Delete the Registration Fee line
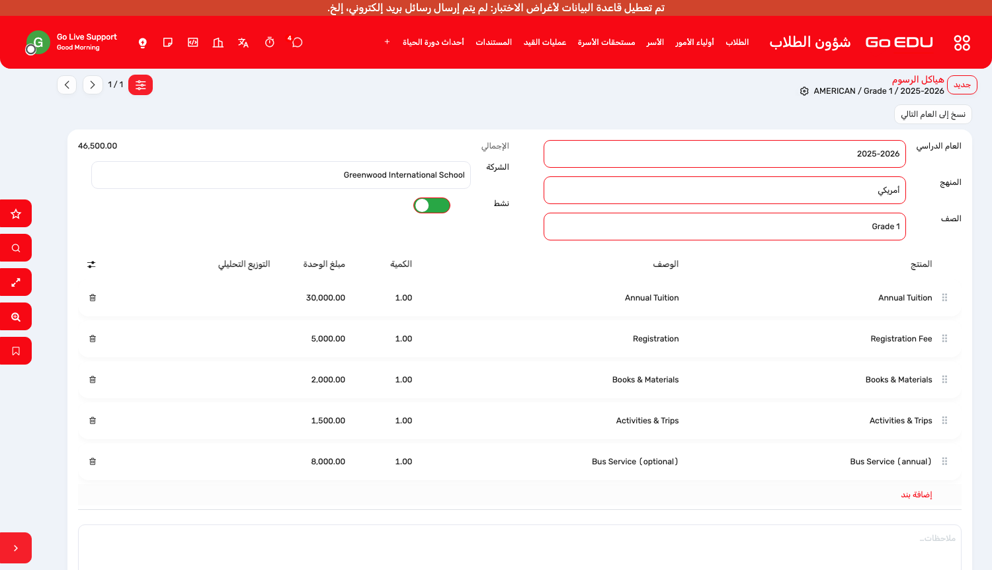The image size is (992, 570). [93, 339]
